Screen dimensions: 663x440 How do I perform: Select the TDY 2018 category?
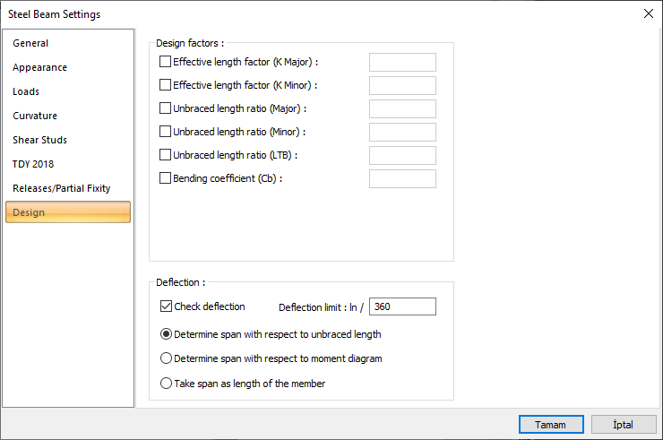33,164
